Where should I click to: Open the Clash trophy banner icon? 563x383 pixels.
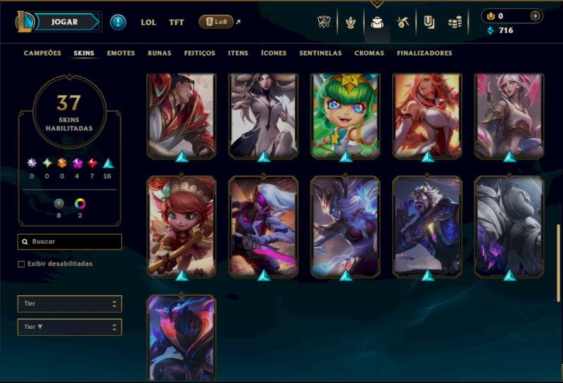(324, 22)
